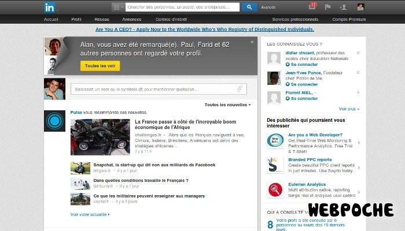Open the helicopter article thumbnail

tap(80, 199)
